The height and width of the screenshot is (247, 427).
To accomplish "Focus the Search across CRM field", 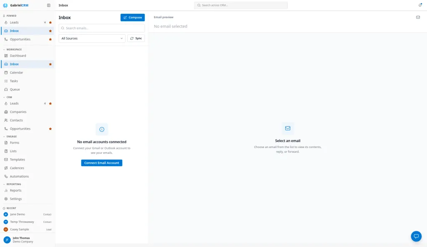I will (241, 5).
